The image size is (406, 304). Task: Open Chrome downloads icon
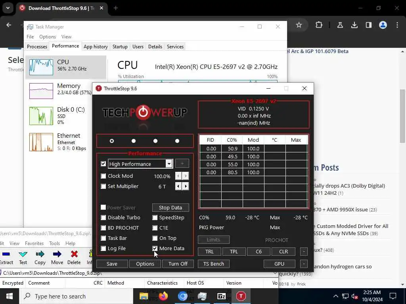[x=354, y=25]
